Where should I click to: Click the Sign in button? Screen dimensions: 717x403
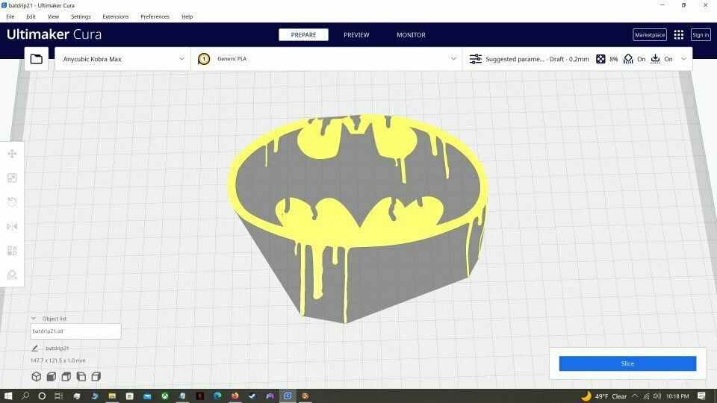tap(700, 35)
